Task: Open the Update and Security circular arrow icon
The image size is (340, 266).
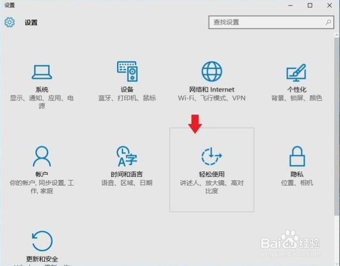Action: click(x=42, y=241)
